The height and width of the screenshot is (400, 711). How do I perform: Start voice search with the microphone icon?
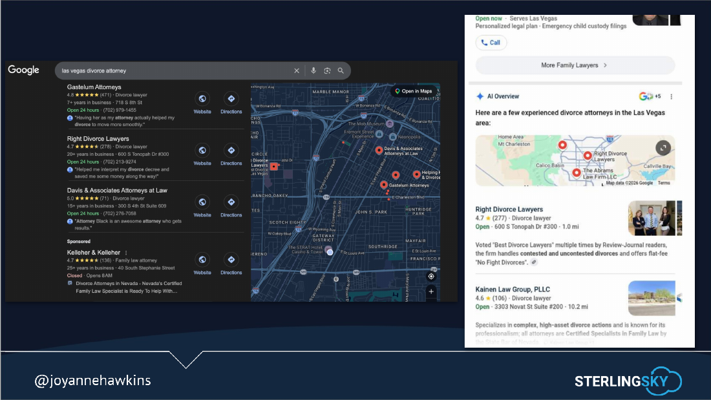(313, 70)
